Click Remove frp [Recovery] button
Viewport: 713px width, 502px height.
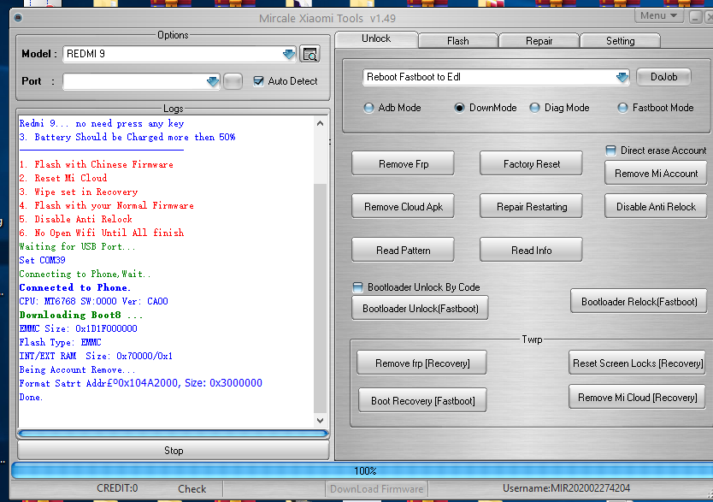click(422, 363)
